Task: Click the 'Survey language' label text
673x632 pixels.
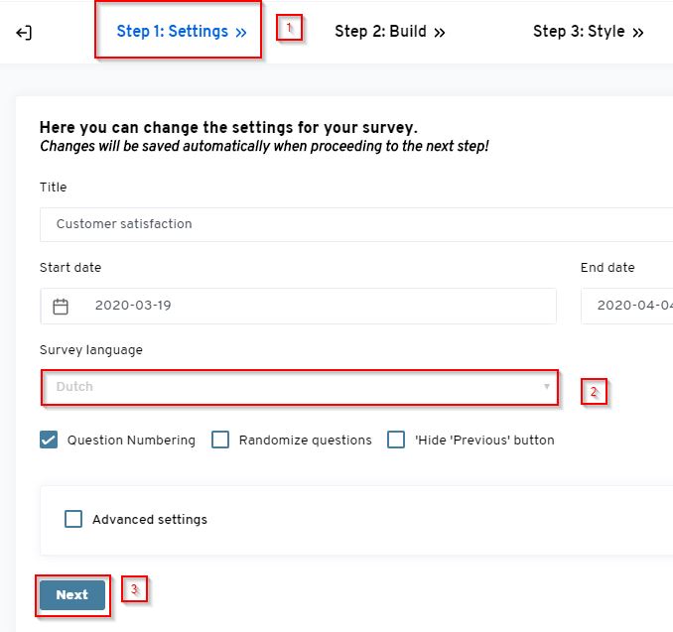Action: 91,350
